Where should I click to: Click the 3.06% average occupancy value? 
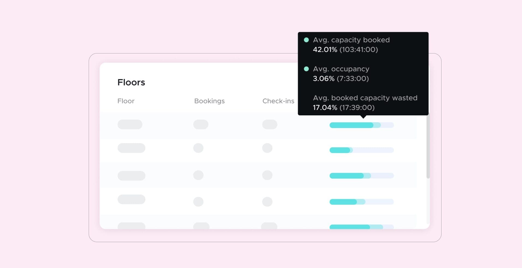[x=323, y=79]
